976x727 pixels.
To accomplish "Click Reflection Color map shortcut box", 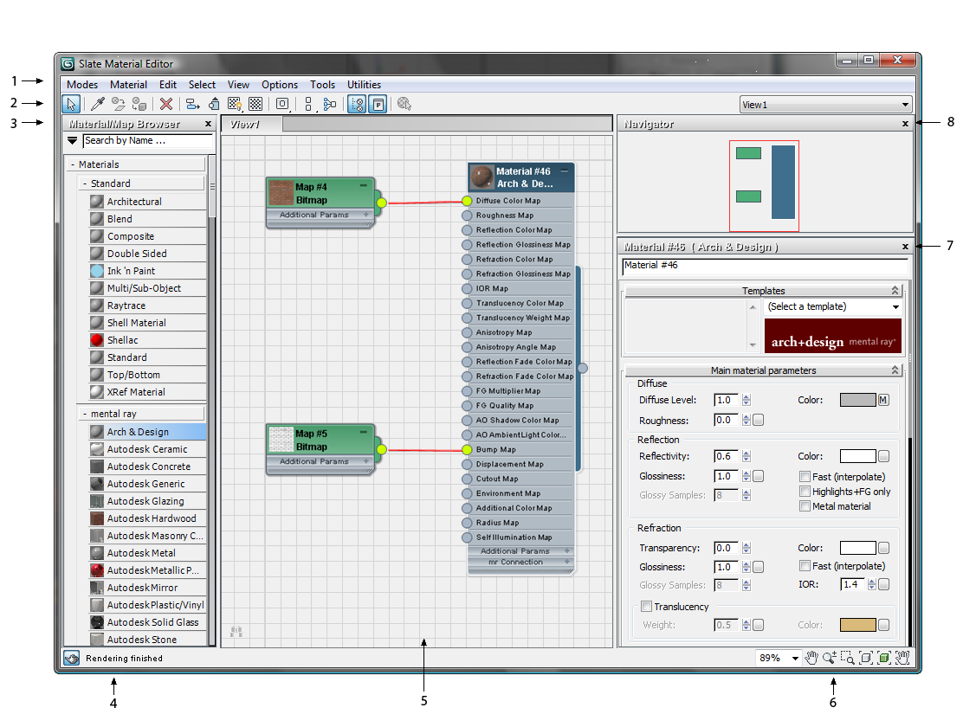I will pyautogui.click(x=884, y=456).
